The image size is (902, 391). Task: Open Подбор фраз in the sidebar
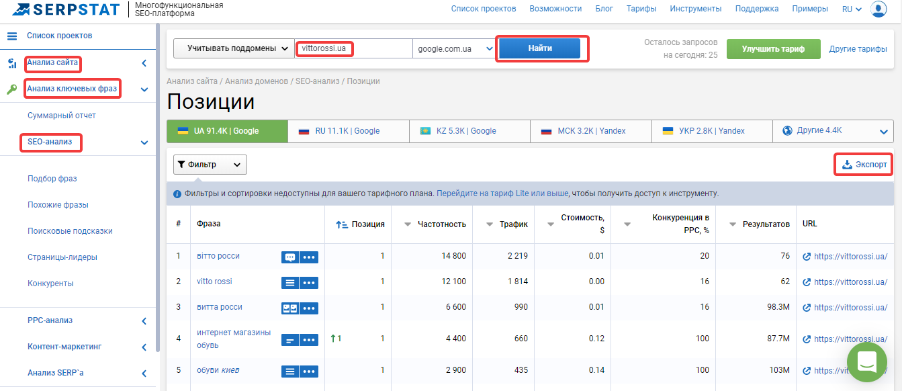click(52, 179)
